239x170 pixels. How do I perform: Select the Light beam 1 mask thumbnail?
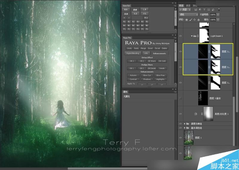(204, 36)
